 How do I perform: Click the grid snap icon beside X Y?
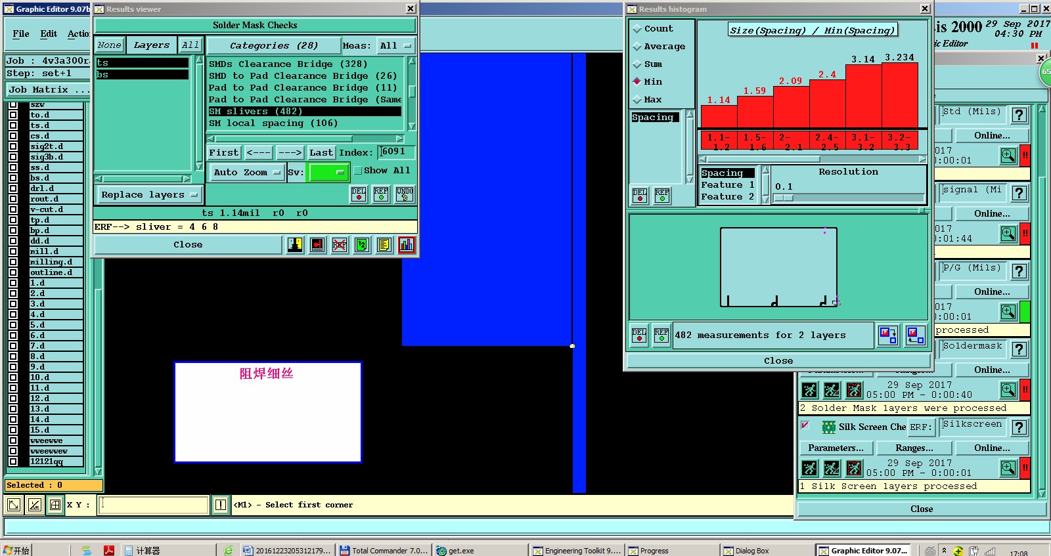point(55,505)
